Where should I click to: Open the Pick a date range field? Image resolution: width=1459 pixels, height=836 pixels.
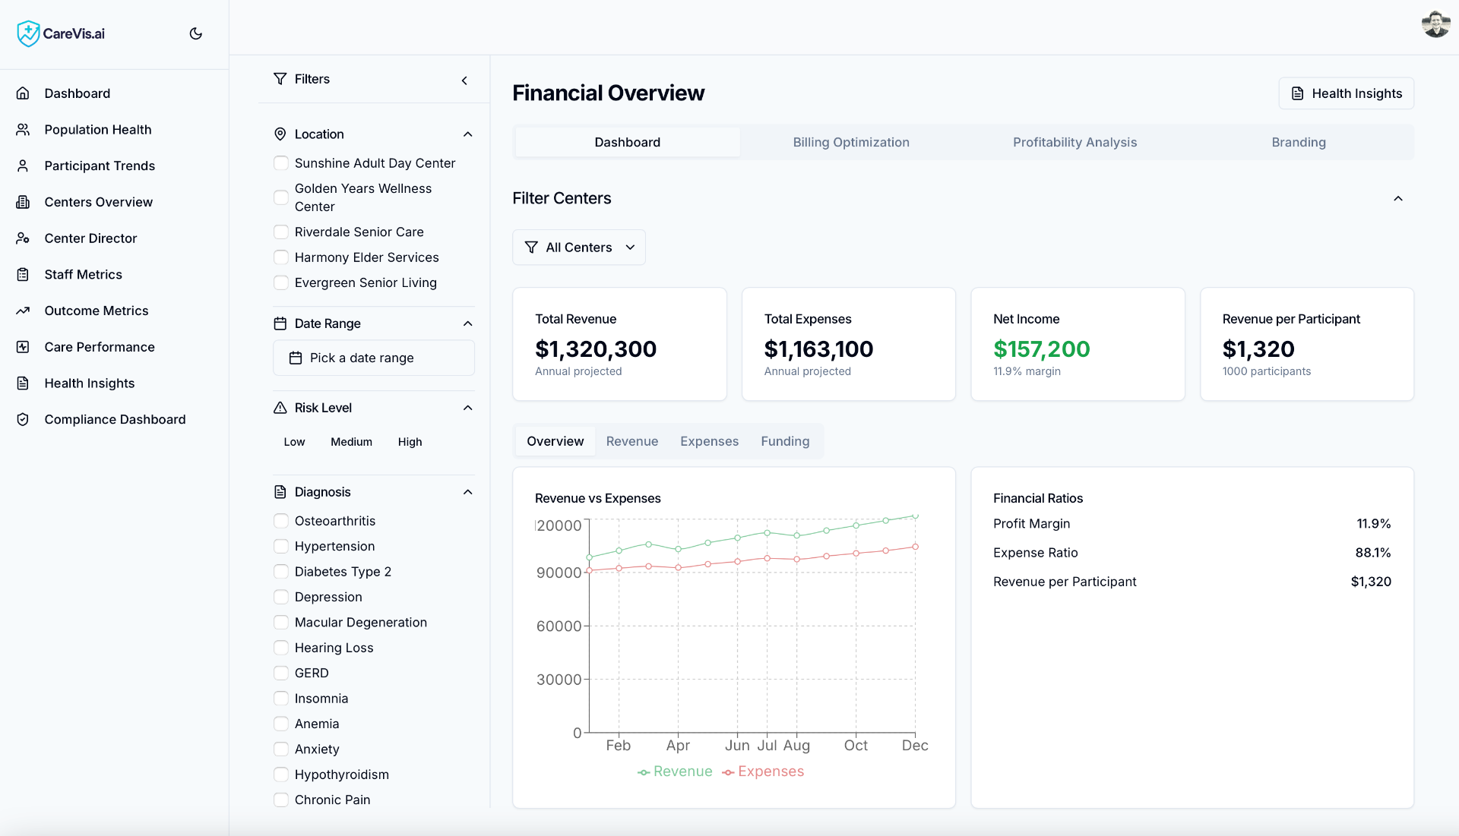374,358
